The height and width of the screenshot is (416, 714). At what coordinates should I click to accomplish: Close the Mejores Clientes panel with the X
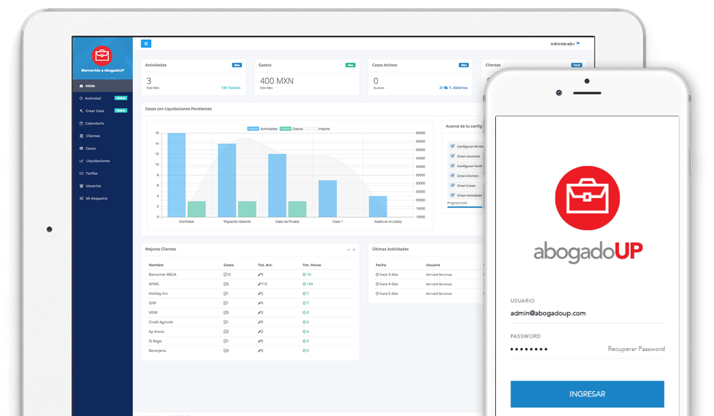tap(354, 250)
